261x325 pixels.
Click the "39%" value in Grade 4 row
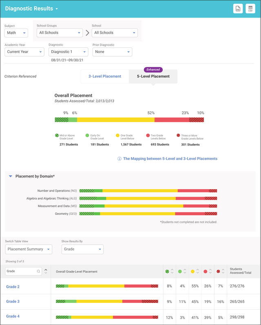click(x=208, y=317)
